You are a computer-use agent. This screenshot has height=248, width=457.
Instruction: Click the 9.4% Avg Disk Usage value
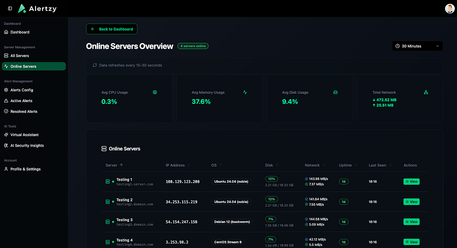pos(290,102)
